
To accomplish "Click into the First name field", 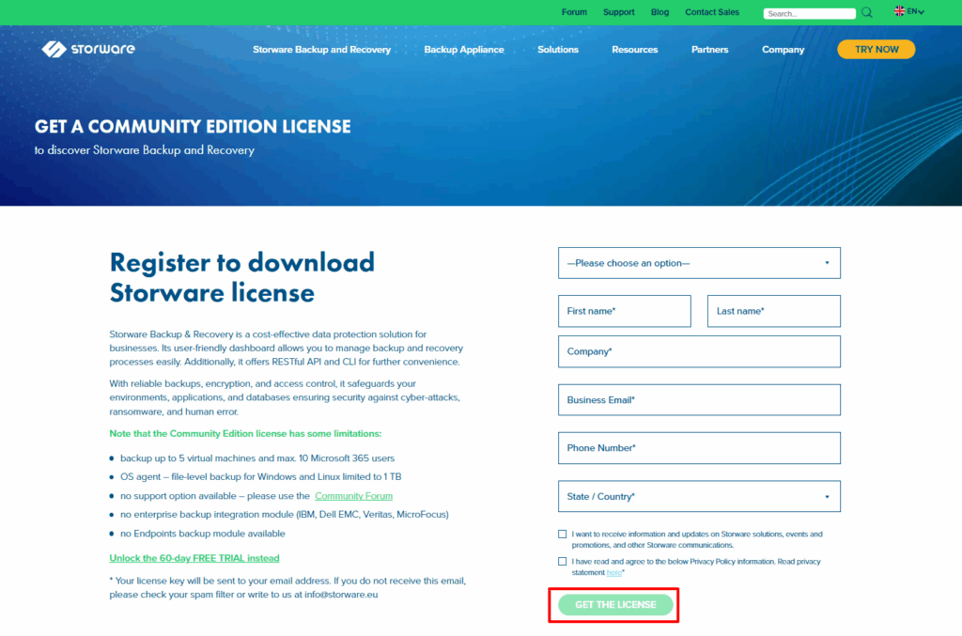I will tap(625, 311).
